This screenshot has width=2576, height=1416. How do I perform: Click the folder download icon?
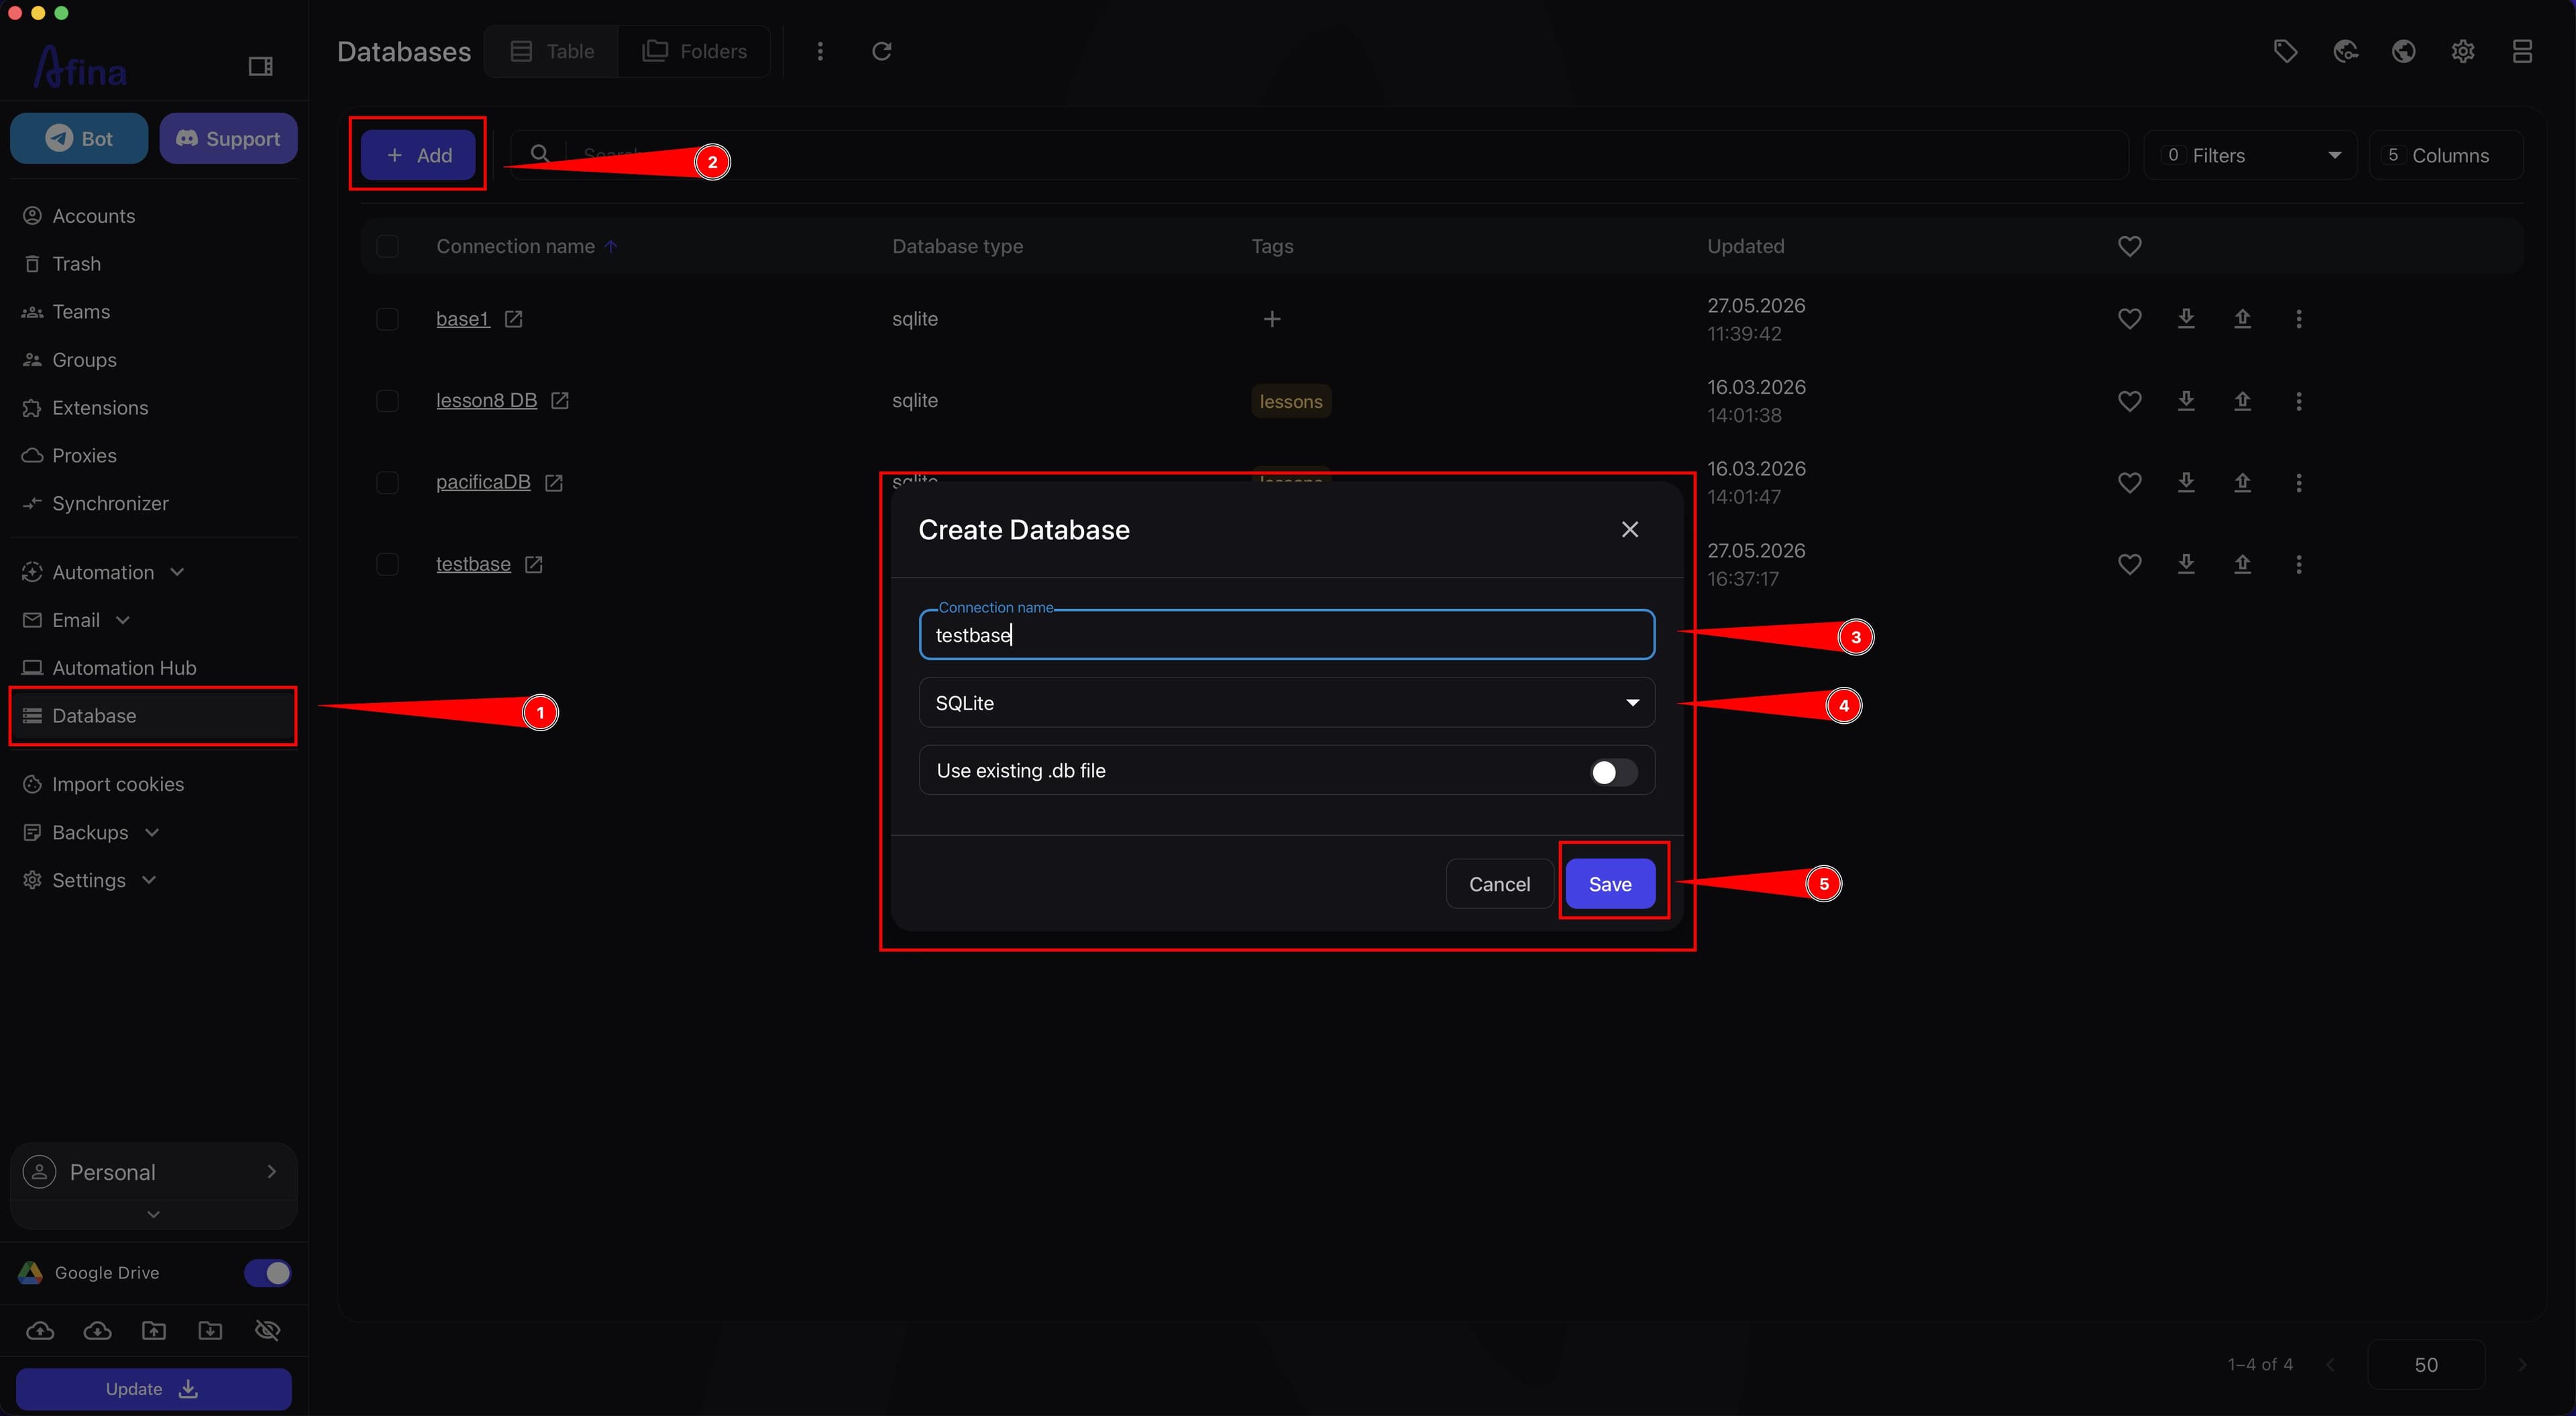(210, 1331)
